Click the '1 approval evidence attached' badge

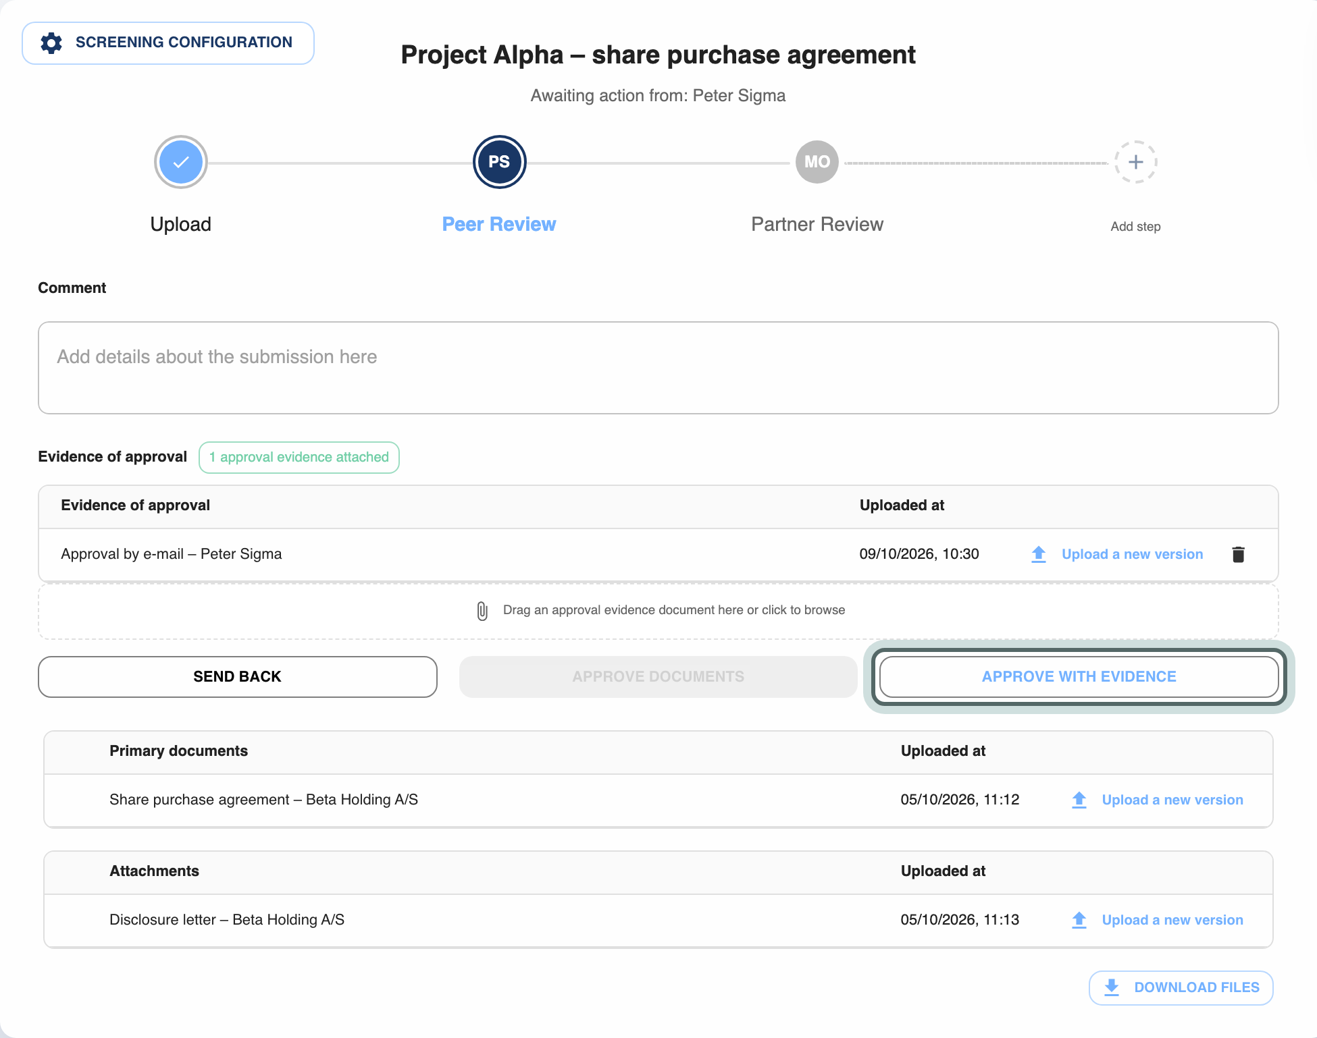click(299, 458)
